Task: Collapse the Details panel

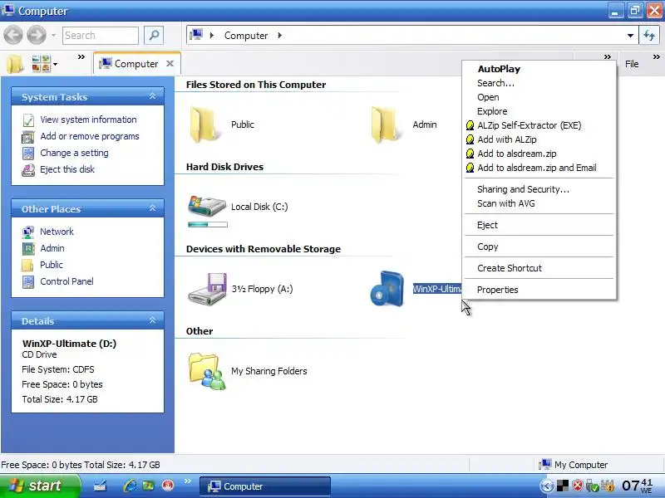Action: click(153, 320)
